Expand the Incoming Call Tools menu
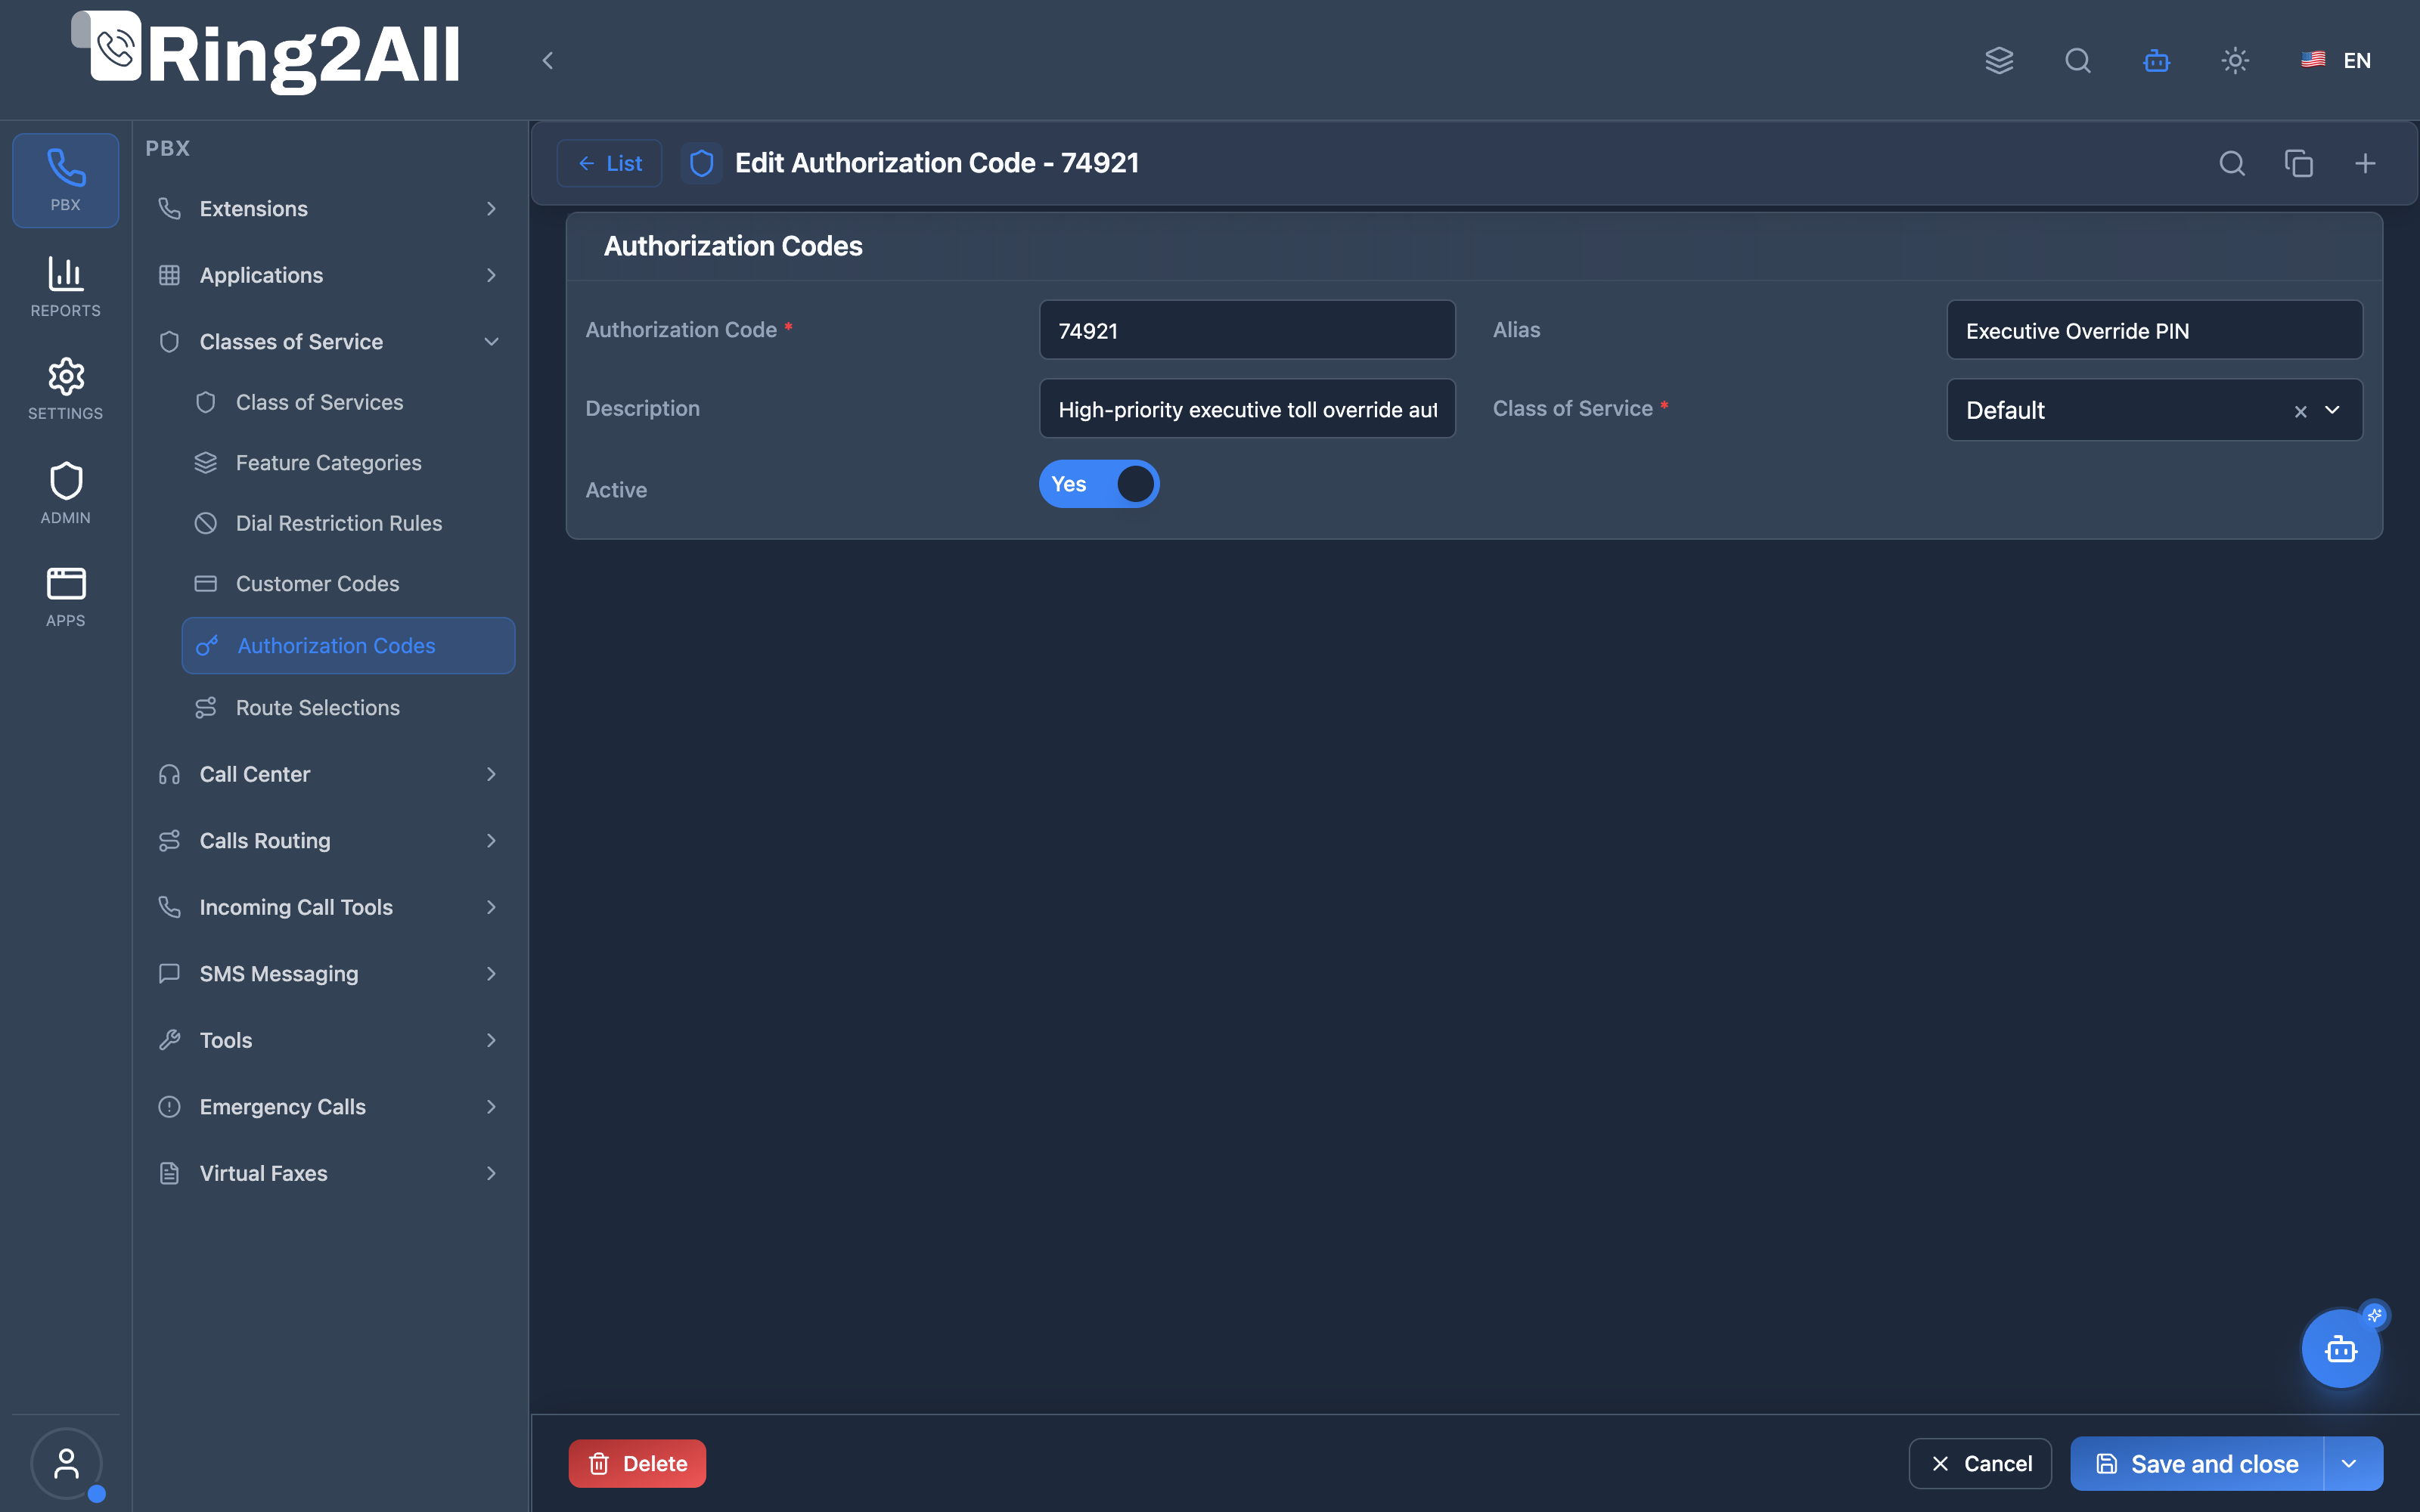 coord(329,907)
